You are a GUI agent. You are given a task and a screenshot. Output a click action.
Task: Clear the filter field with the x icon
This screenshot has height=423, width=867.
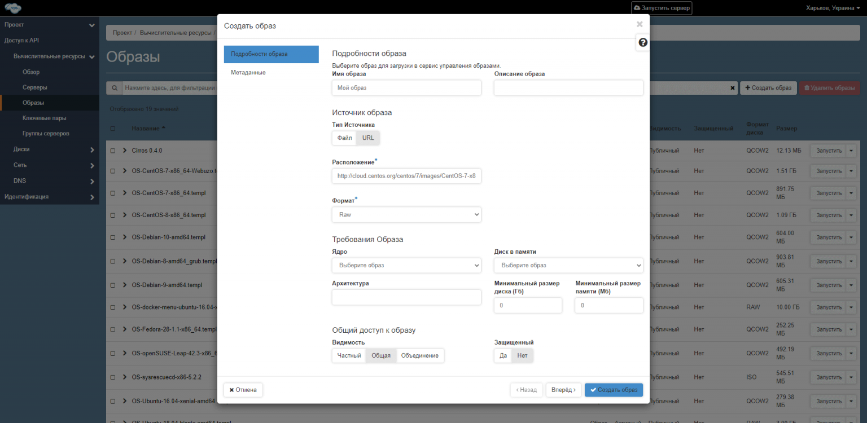(x=733, y=88)
